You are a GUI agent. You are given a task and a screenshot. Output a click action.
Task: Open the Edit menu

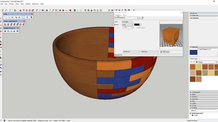pyautogui.click(x=2, y=4)
